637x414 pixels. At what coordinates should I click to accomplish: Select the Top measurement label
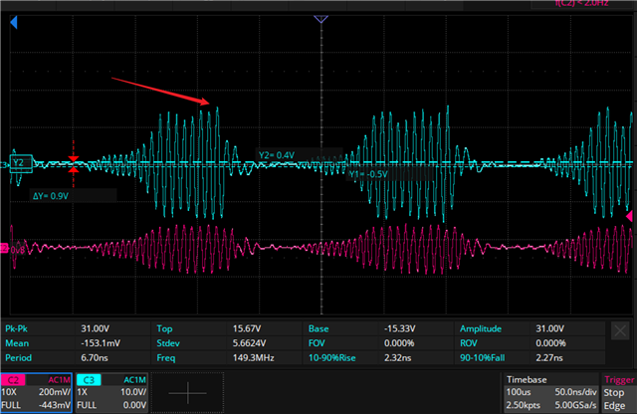[x=164, y=328]
